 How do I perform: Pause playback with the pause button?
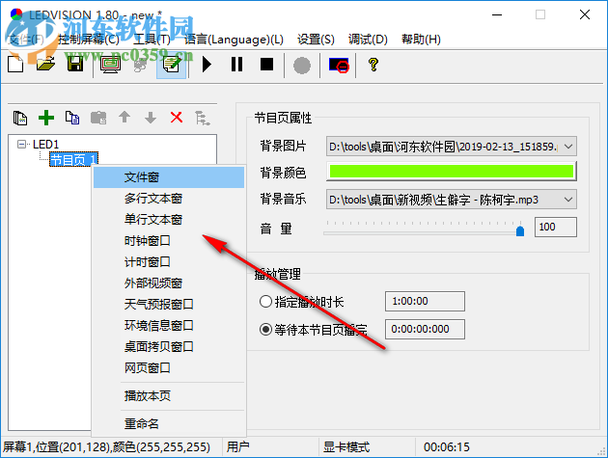[236, 65]
